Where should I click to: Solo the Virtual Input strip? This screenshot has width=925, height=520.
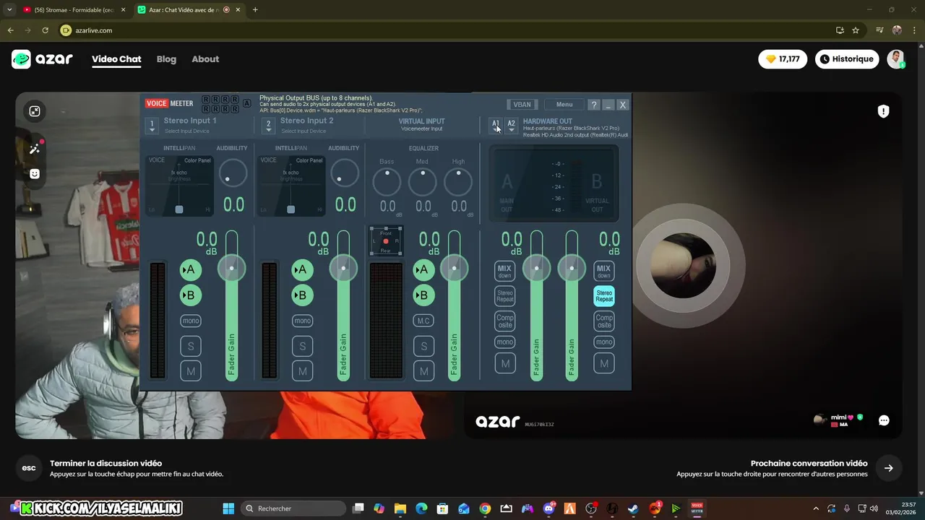click(x=423, y=346)
